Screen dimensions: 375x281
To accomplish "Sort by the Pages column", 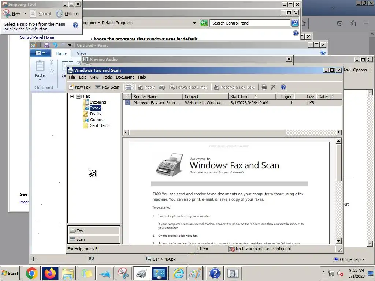I will coord(285,97).
